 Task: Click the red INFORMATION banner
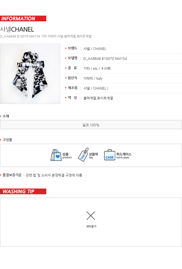coord(23,18)
